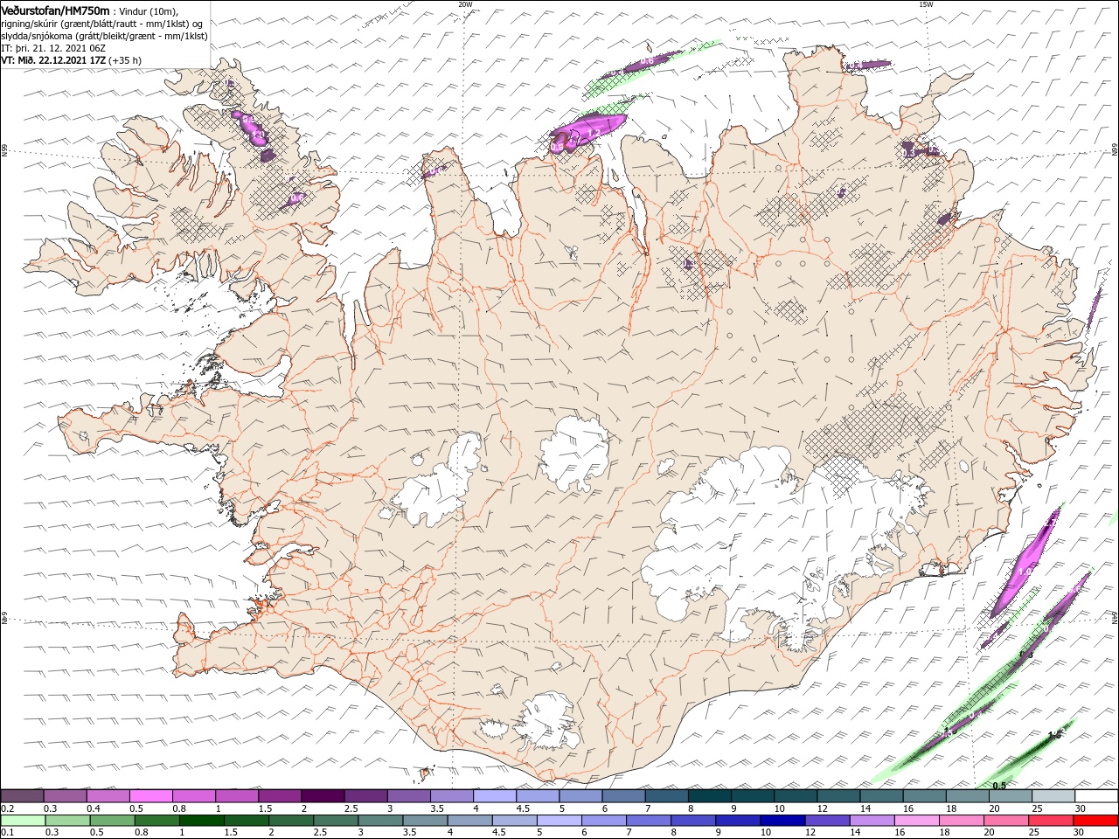Click the '0.5' value above the legend at right

click(x=999, y=786)
